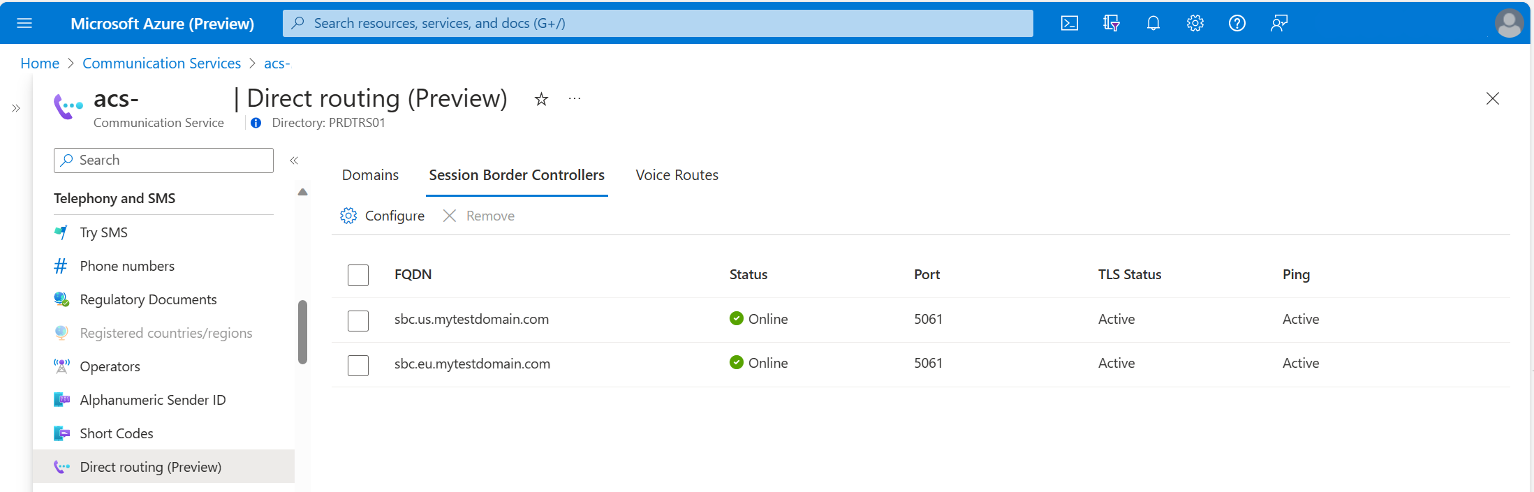This screenshot has height=492, width=1534.
Task: Open the user account avatar
Action: pos(1509,24)
